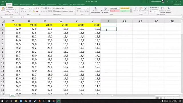
Task: Click Format Painter (Формат по образцу)
Action: (x=12, y=12)
